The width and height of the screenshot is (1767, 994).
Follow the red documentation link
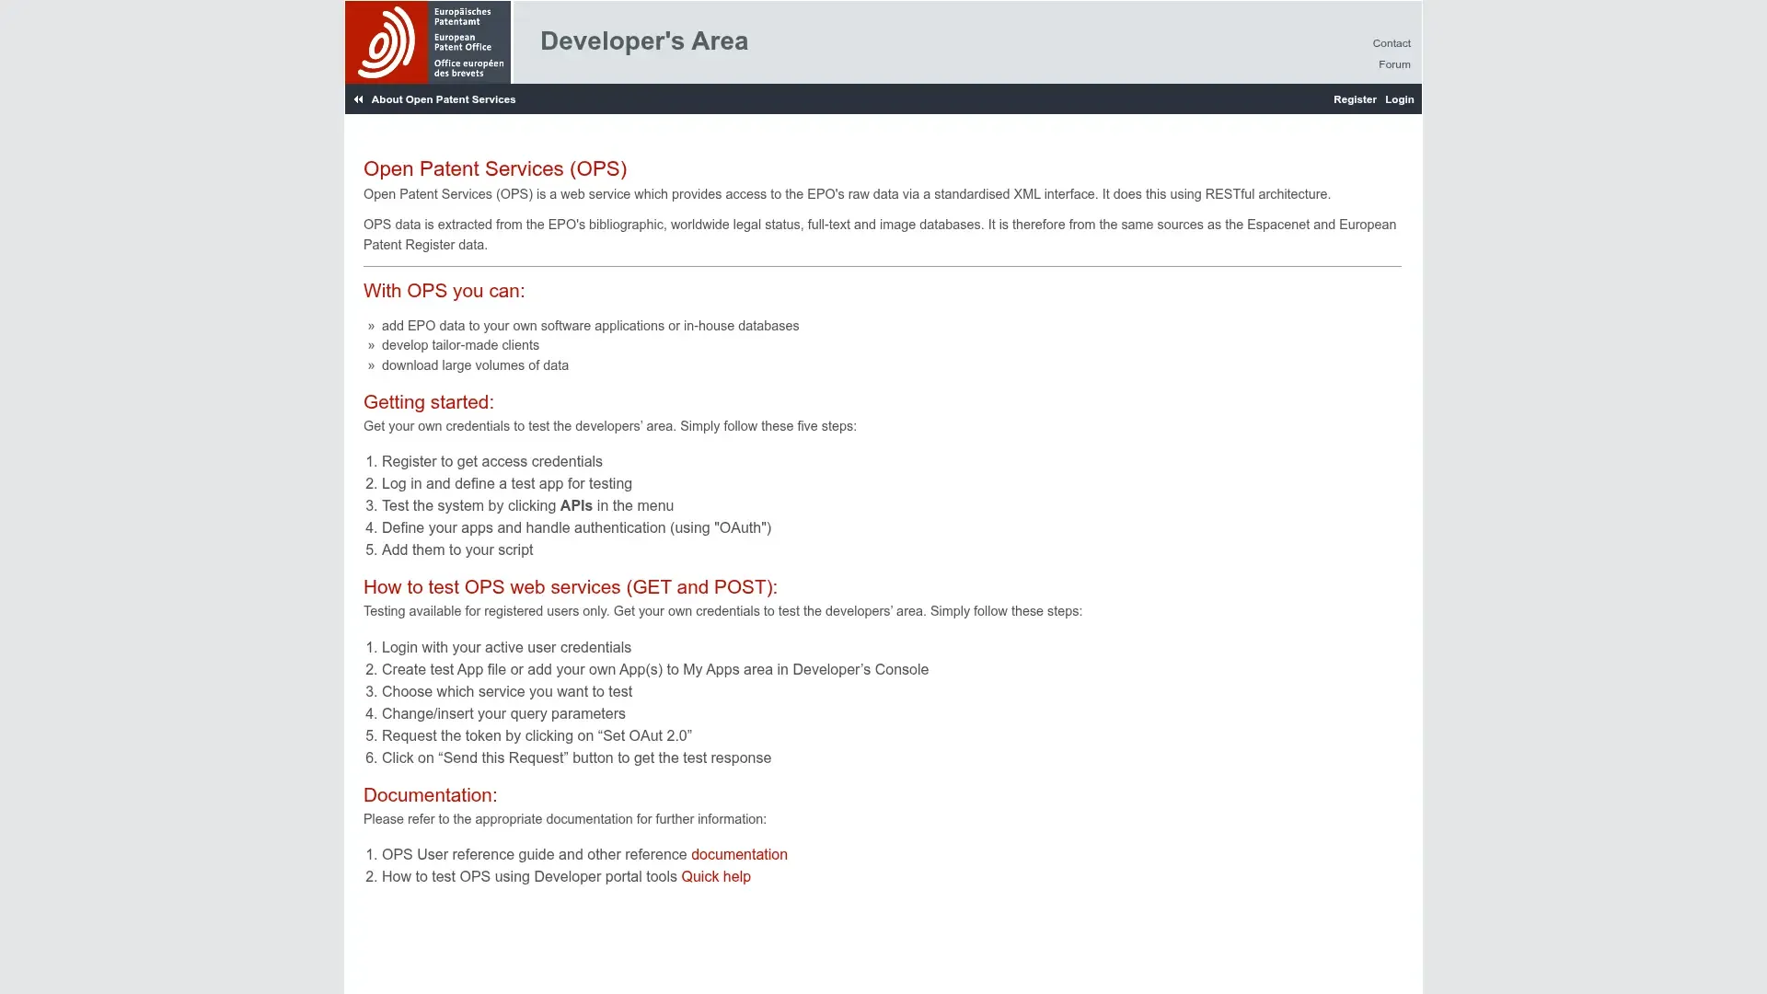pos(738,855)
